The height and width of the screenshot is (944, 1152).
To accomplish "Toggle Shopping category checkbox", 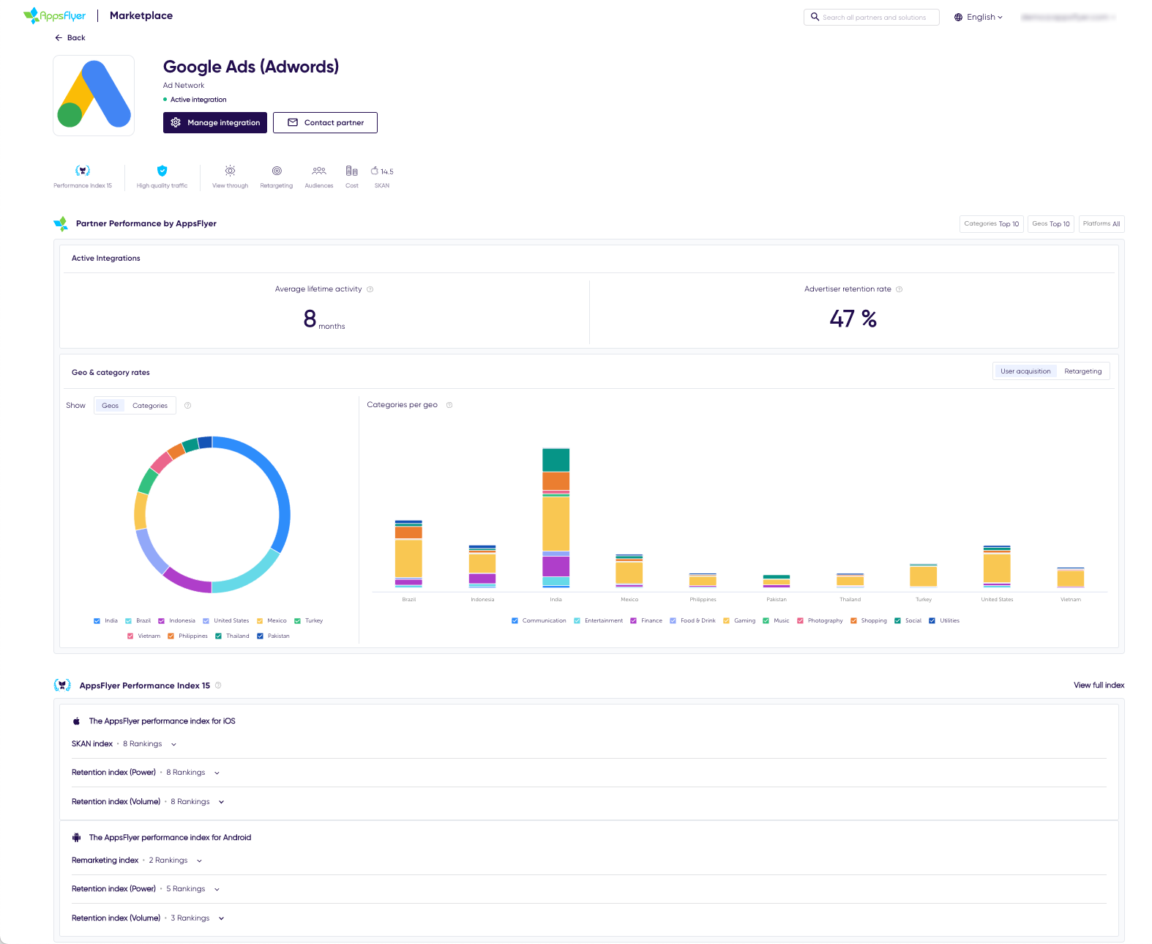I will tap(853, 621).
